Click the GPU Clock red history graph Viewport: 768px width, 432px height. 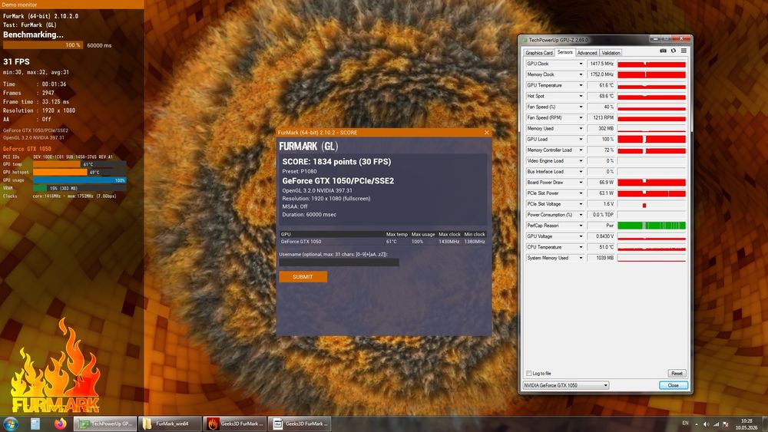(651, 64)
